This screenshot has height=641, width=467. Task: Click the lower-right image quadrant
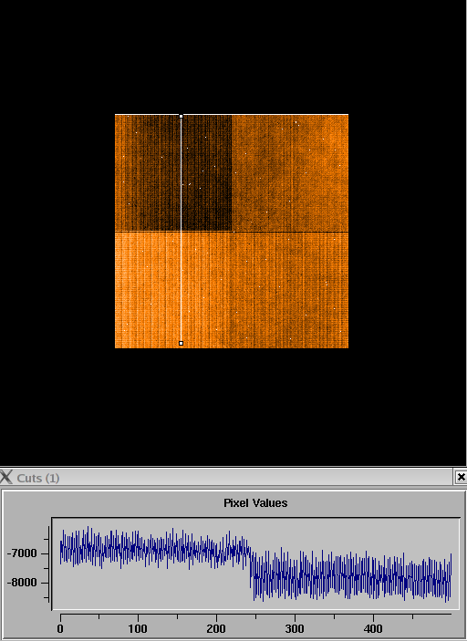click(290, 290)
